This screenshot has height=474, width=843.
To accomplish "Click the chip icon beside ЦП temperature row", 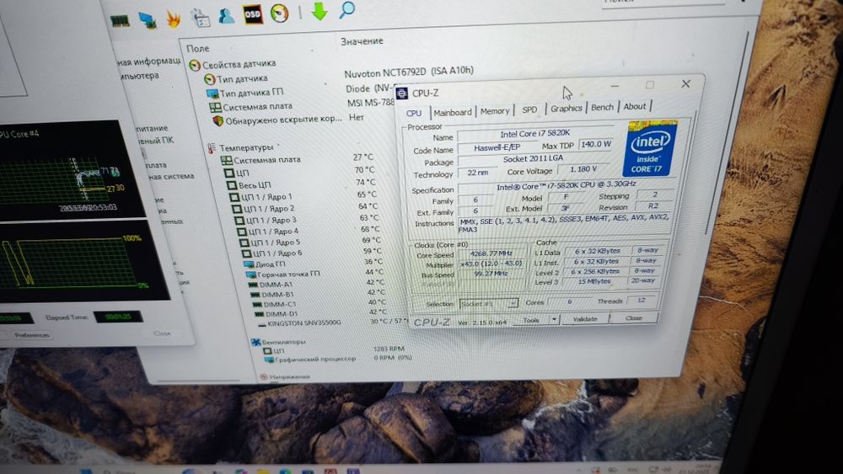I will [x=229, y=173].
